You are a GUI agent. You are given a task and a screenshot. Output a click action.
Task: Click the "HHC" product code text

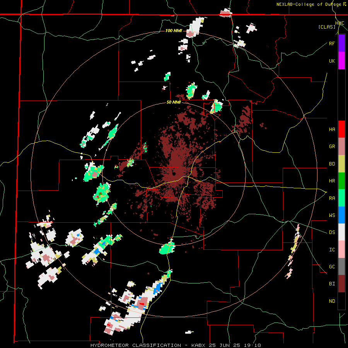pyautogui.click(x=340, y=23)
